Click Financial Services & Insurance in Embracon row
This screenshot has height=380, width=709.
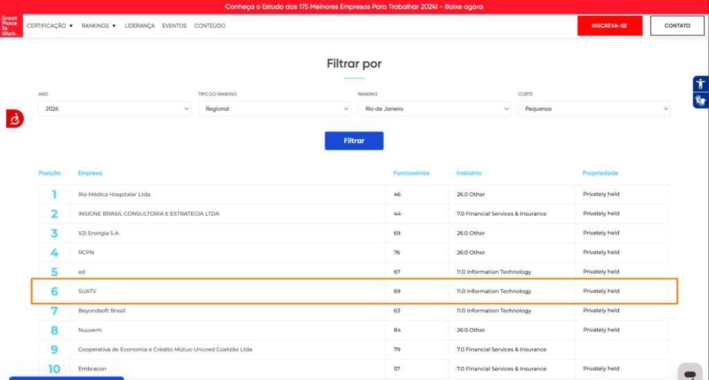(501, 369)
